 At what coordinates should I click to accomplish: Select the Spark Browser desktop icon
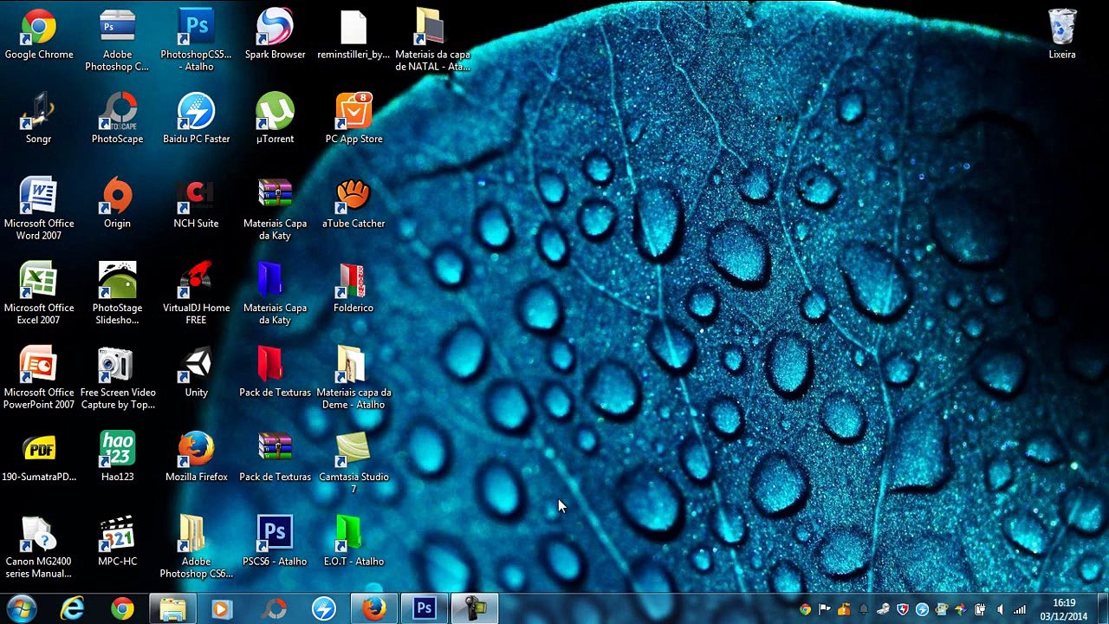tap(275, 35)
